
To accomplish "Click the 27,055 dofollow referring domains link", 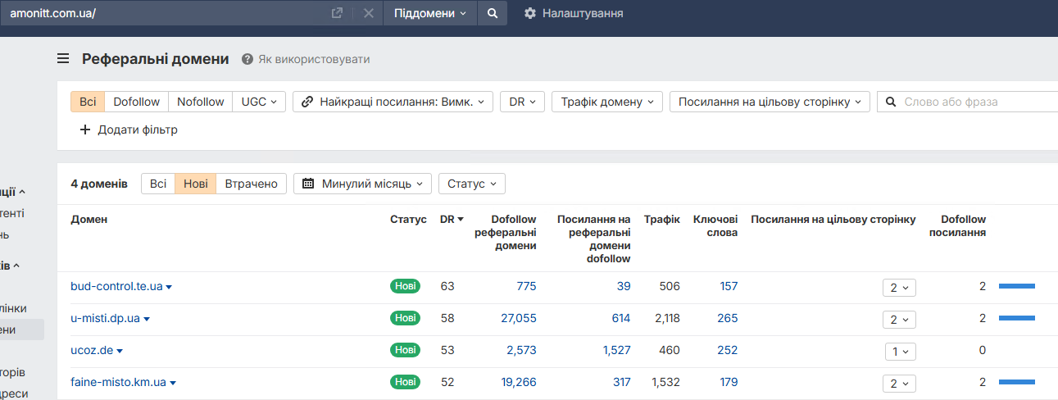I will [x=519, y=318].
